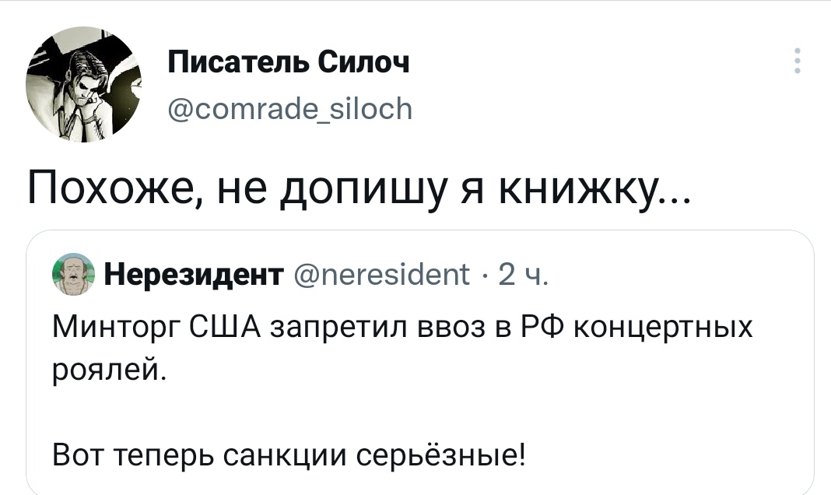Click the Нерезидент avatar in quoted tweet
Image resolution: width=831 pixels, height=495 pixels.
pos(74,274)
